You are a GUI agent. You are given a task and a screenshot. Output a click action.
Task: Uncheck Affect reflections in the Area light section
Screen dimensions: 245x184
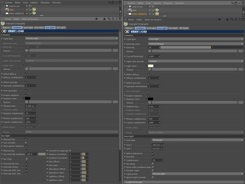[x=153, y=153]
